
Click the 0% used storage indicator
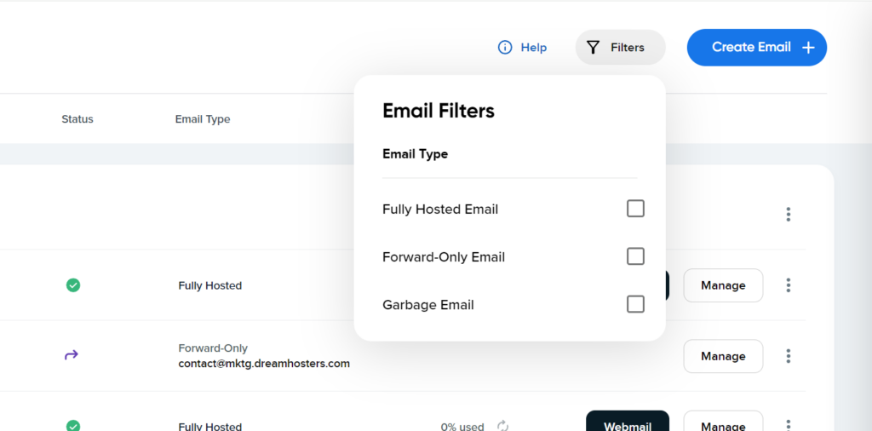point(462,427)
